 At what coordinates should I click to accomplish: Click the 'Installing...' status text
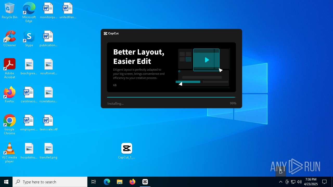(x=116, y=103)
